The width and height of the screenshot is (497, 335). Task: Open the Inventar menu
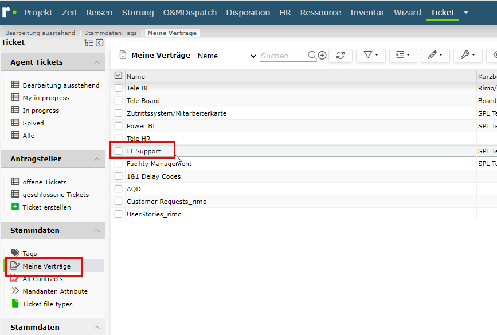[367, 13]
